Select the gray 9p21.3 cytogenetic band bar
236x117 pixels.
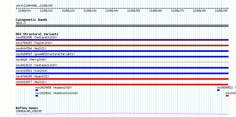click(x=122, y=26)
